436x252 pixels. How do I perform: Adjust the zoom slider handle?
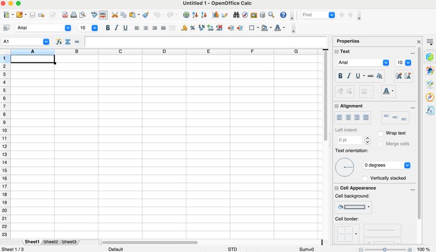(385, 249)
